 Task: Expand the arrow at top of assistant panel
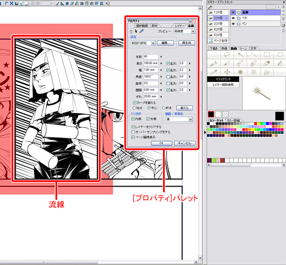click(279, 7)
